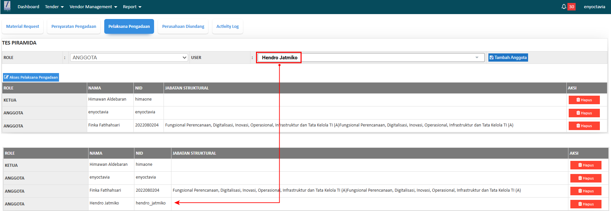Expand the Vendor Management menu
Image resolution: width=611 pixels, height=211 pixels.
point(93,7)
